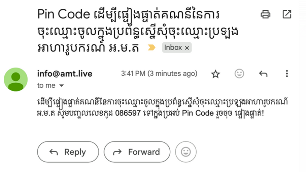Click the Print all icon
This screenshot has height=172, width=306.
[x=266, y=14]
